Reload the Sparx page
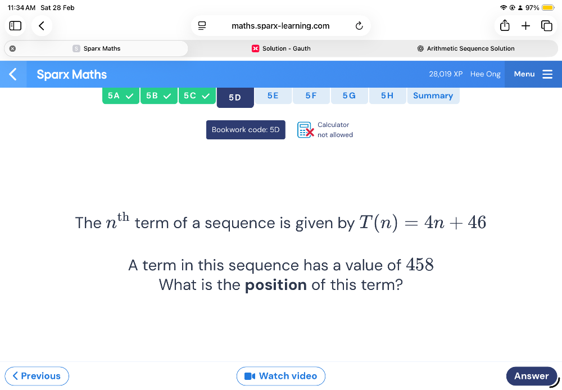The width and height of the screenshot is (562, 390). tap(359, 26)
